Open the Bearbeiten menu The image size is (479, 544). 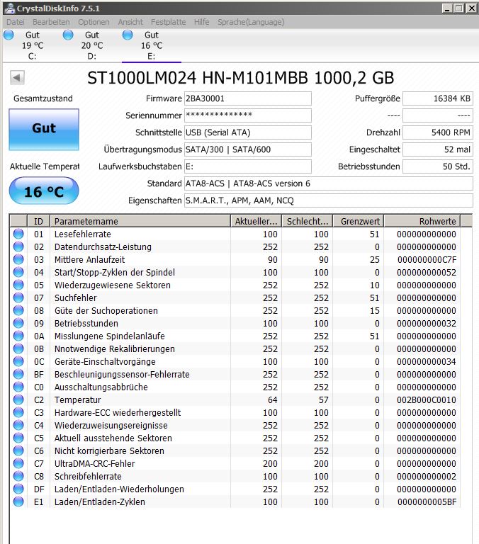(51, 22)
